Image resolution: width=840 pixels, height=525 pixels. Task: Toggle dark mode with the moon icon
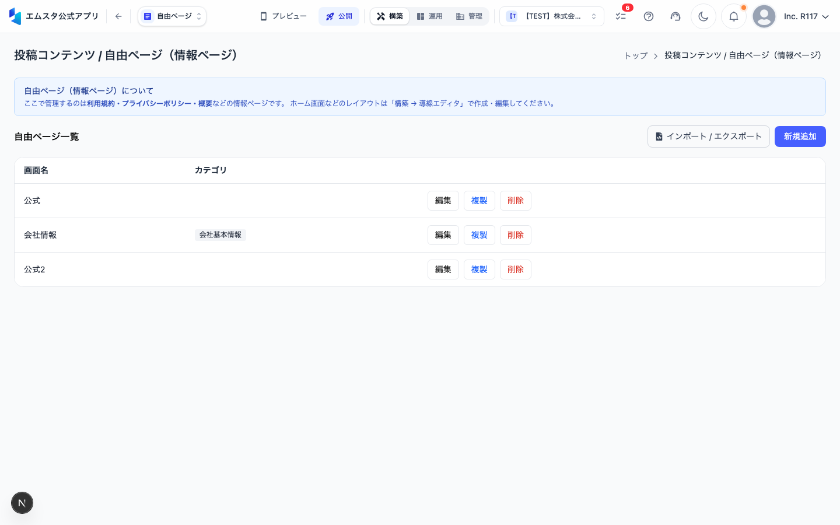(x=703, y=16)
